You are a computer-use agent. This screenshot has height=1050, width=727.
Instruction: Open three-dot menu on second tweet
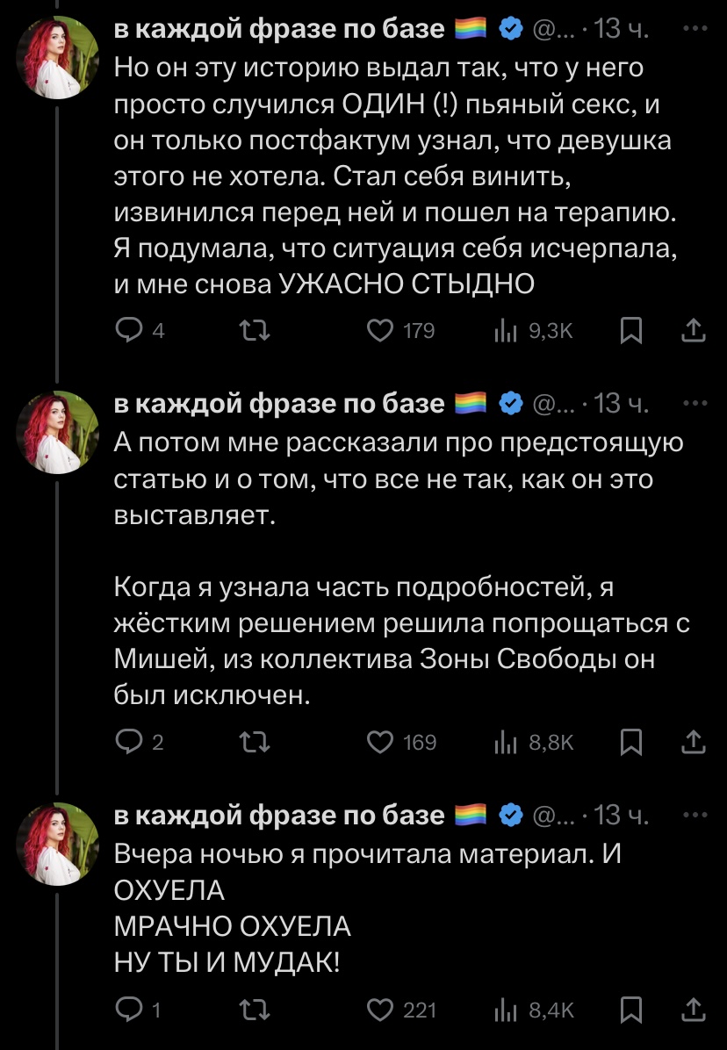(694, 403)
